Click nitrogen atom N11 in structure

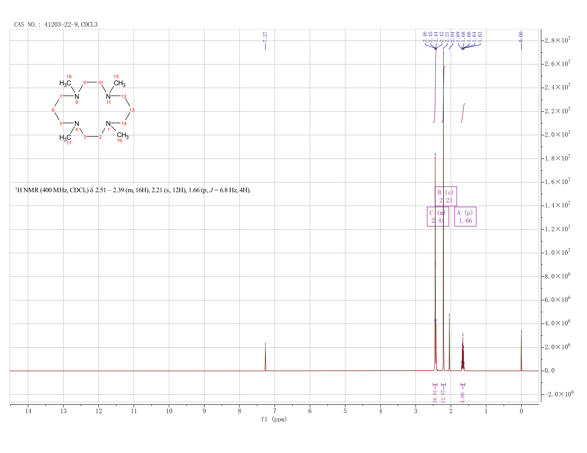tap(108, 96)
